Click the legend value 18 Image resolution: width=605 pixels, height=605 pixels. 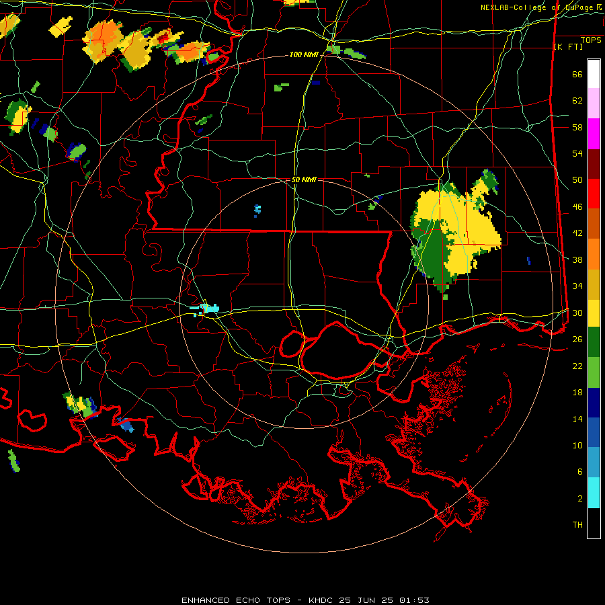pyautogui.click(x=577, y=393)
